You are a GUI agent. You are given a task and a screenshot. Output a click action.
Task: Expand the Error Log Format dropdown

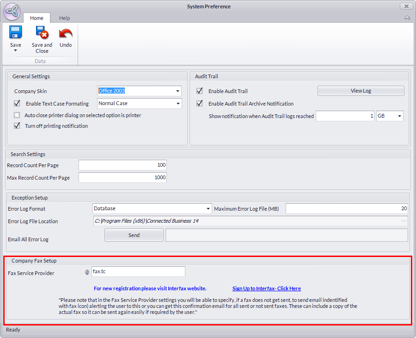[208, 209]
